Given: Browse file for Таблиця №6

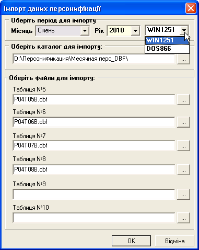Looking at the screenshot, I should (x=183, y=122).
